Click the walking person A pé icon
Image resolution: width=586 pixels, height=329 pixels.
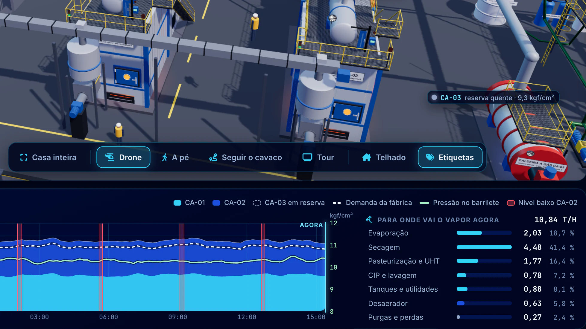165,157
